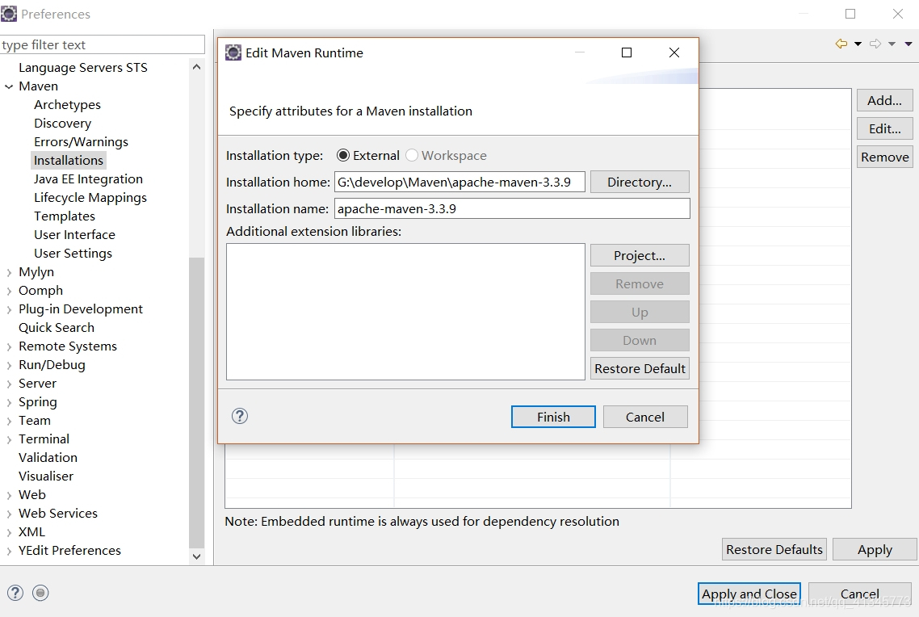Open Discovery under Maven
Screen dimensions: 919x617
(63, 123)
